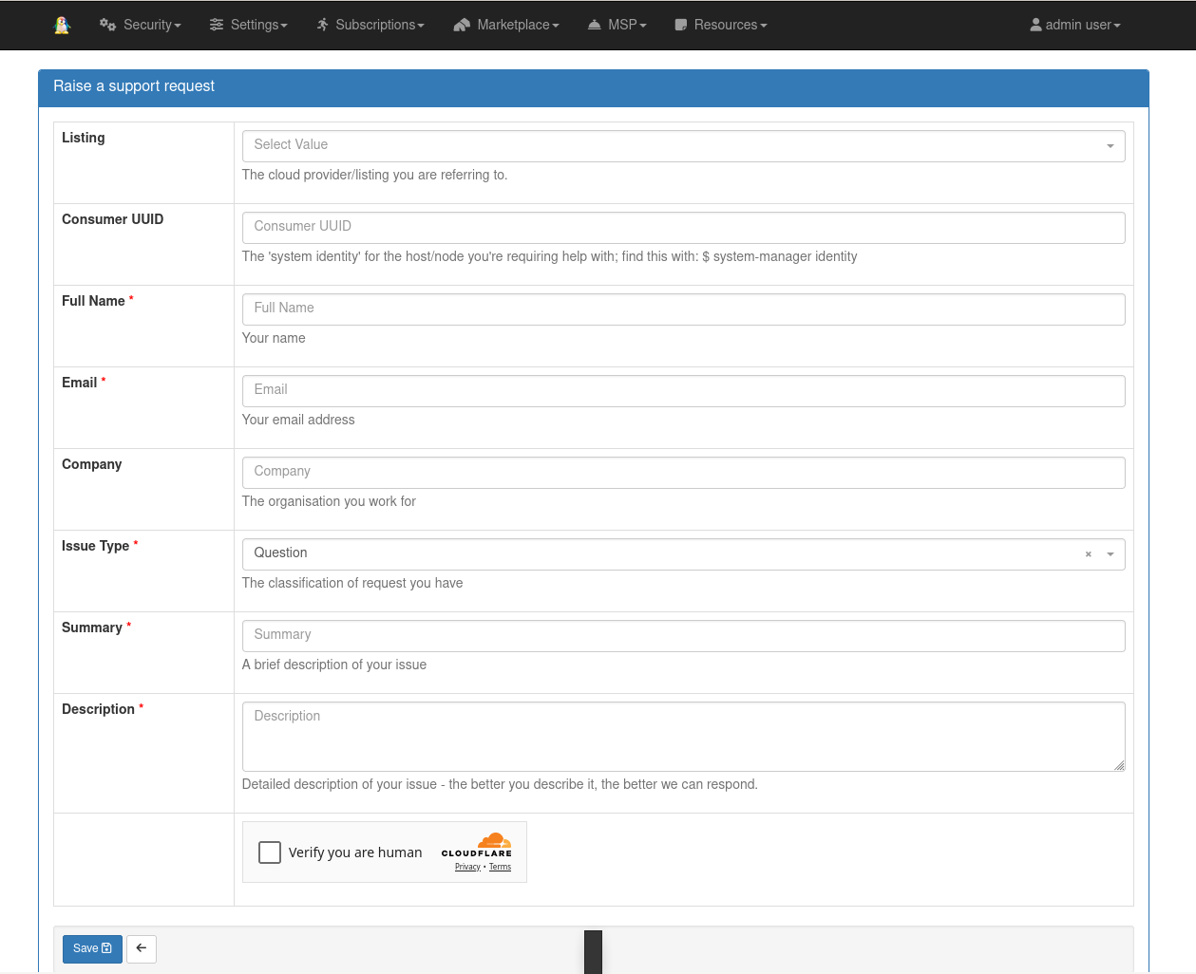This screenshot has width=1196, height=974.
Task: Click the Security gears icon
Action: point(107,25)
